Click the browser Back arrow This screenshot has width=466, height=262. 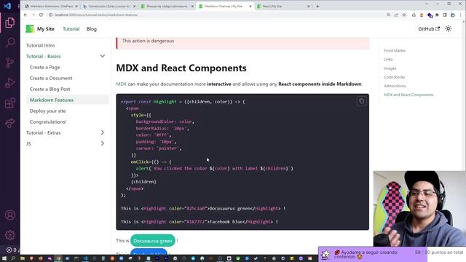pos(25,15)
